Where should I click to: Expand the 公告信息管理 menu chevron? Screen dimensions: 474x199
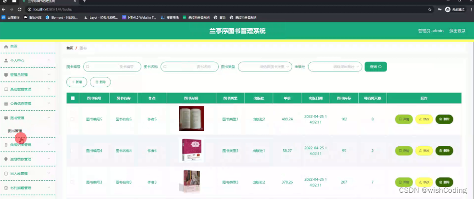[49, 104]
